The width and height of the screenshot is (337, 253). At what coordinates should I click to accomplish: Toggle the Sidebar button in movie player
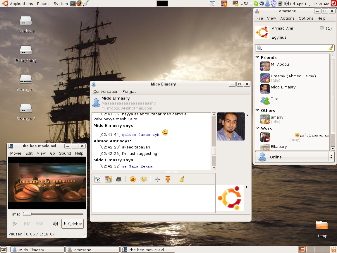tap(73, 224)
